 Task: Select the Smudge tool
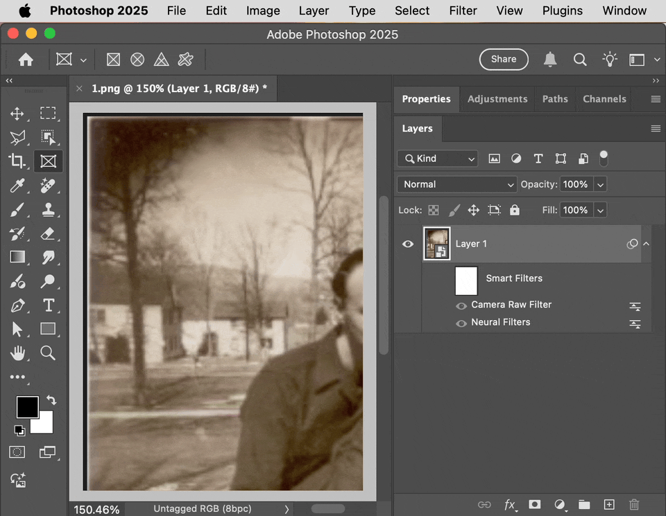coord(48,257)
